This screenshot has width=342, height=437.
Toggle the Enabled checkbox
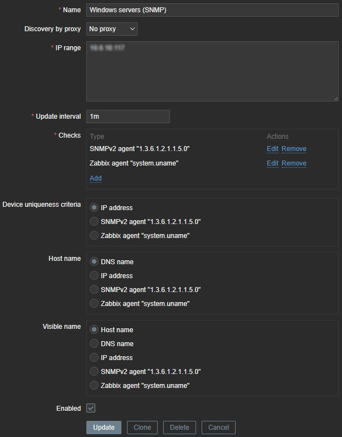coord(91,409)
